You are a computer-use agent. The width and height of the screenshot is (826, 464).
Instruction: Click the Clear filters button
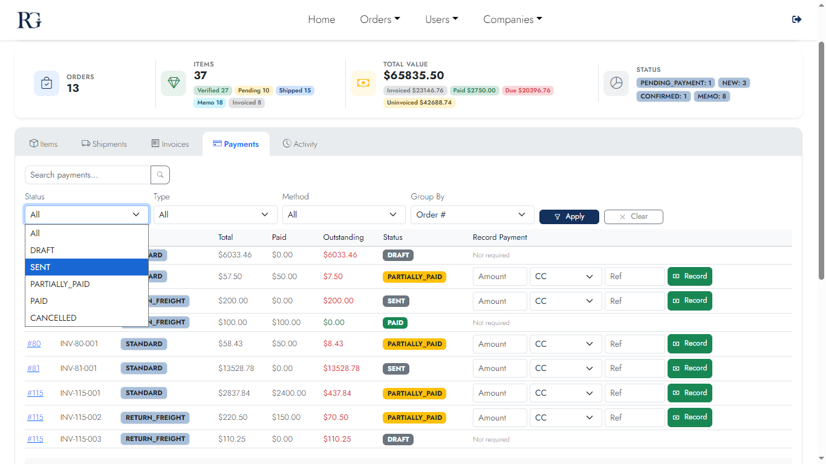[x=633, y=216]
